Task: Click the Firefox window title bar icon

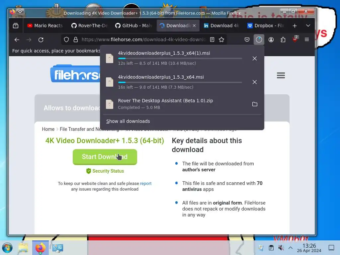Action: click(12, 12)
